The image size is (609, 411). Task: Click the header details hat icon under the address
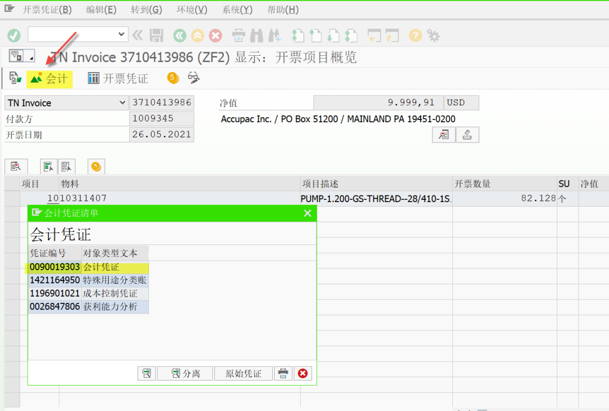[x=467, y=135]
